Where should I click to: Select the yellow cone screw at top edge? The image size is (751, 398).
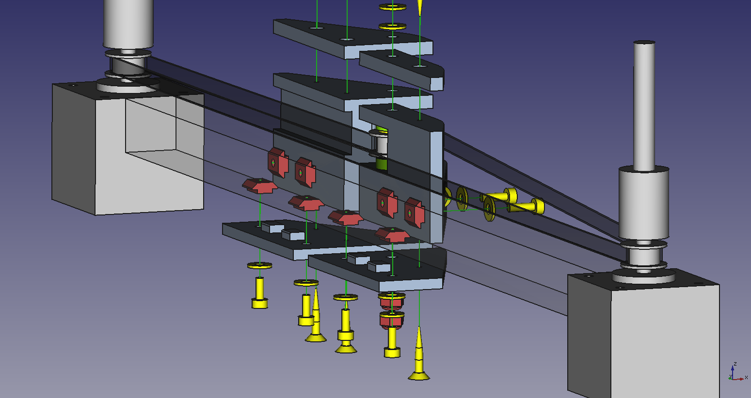[x=420, y=7]
